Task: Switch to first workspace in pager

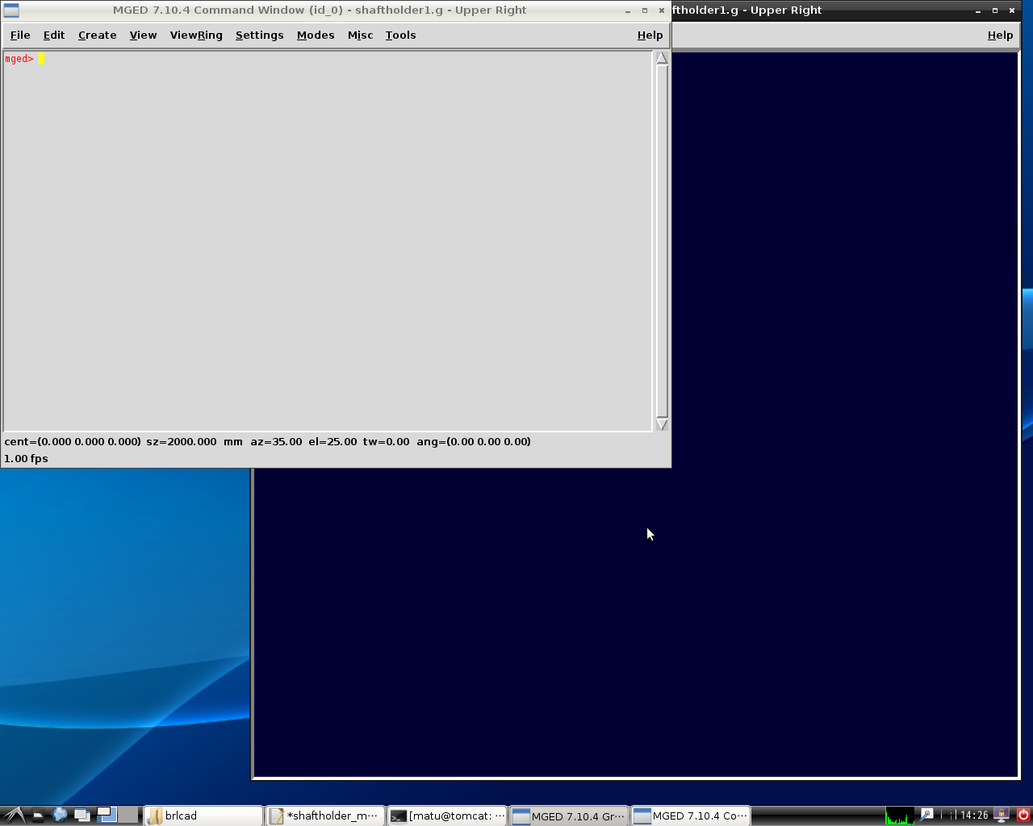Action: tap(107, 815)
